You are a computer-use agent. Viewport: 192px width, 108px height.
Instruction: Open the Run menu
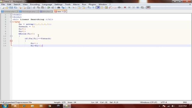[84, 4]
